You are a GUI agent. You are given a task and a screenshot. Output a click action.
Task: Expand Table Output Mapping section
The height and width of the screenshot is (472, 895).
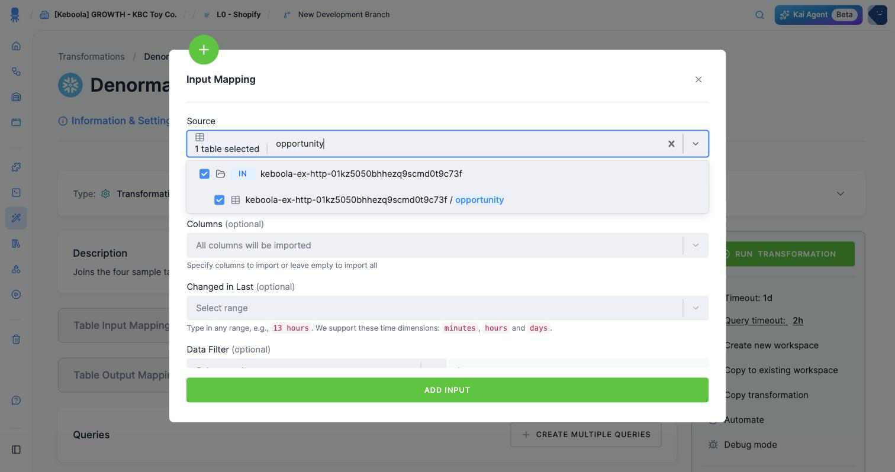click(x=121, y=375)
